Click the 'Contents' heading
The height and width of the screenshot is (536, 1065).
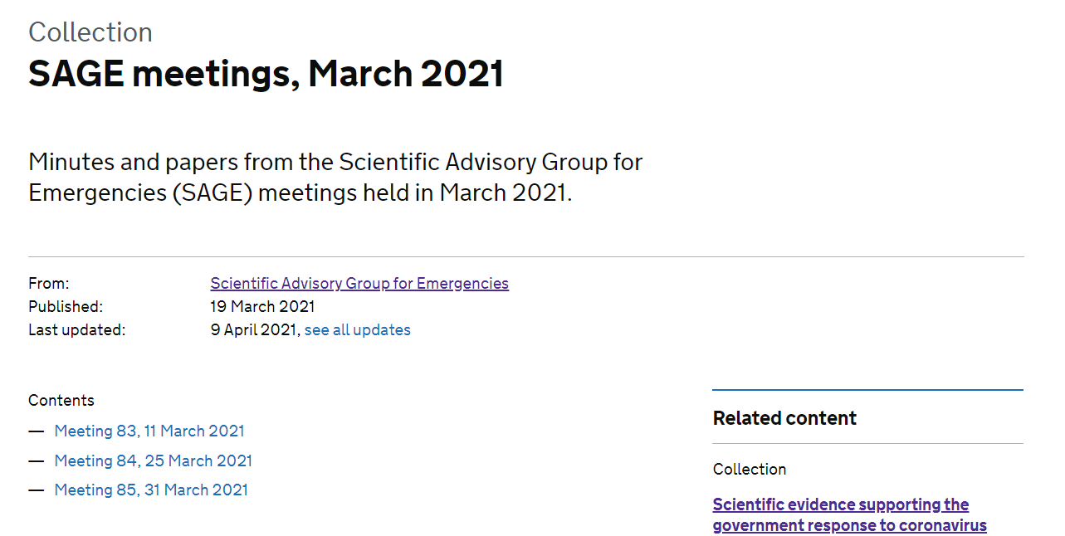[61, 401]
